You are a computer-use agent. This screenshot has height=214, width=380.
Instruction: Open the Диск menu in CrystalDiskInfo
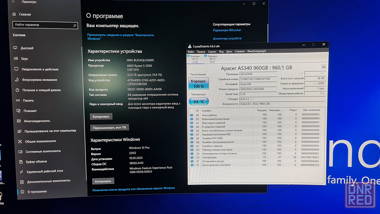point(229,51)
